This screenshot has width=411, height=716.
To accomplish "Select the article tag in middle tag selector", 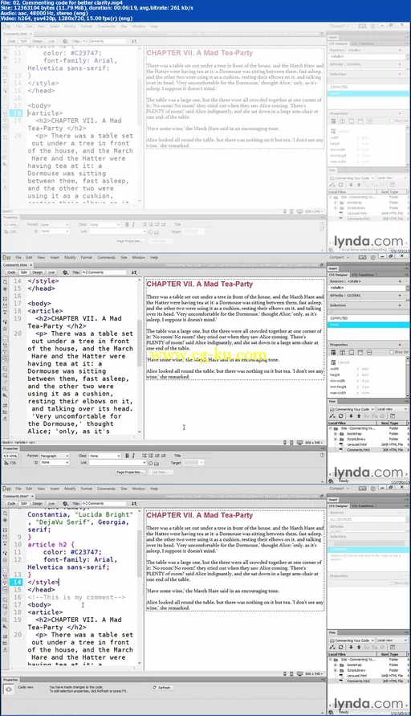I will point(21,443).
